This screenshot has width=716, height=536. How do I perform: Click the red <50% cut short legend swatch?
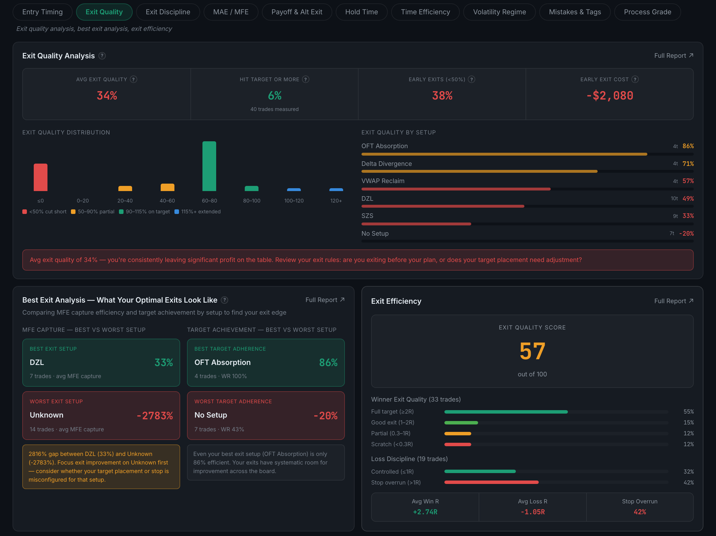pos(25,211)
